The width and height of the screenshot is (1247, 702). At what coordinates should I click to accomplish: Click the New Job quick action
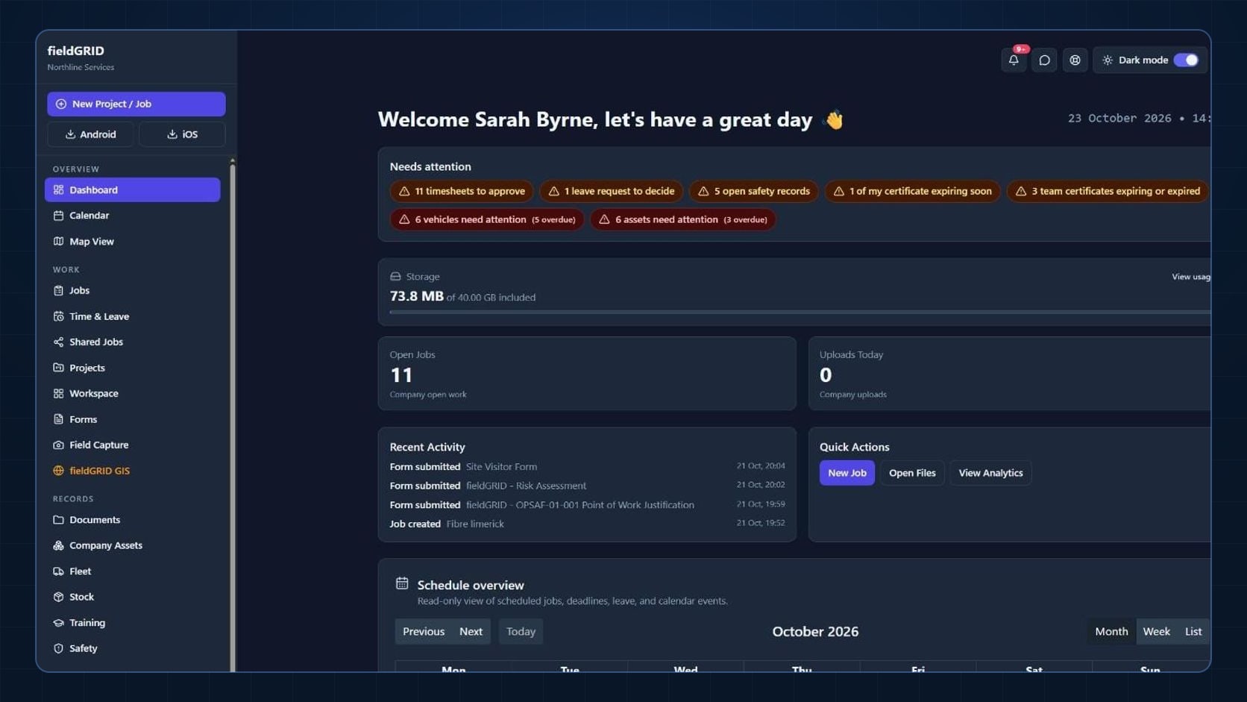pyautogui.click(x=847, y=473)
